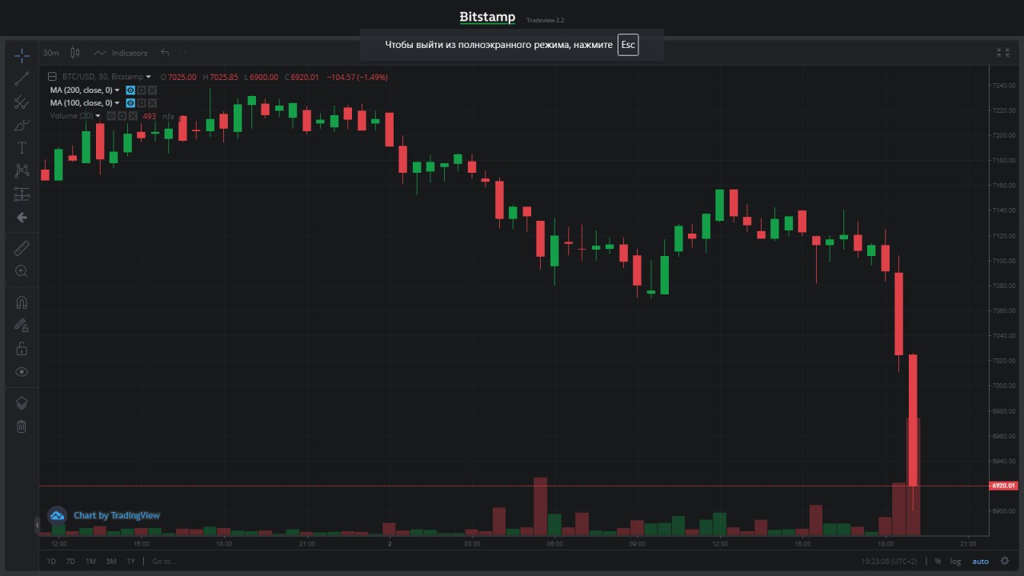This screenshot has width=1024, height=576.
Task: Expand the Volume (20) menu
Action: [x=98, y=116]
